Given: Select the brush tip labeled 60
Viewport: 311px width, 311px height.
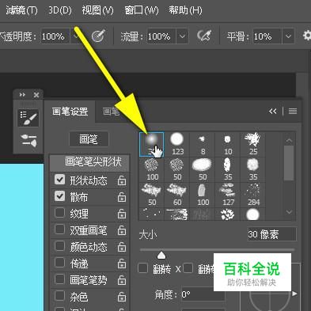Looking at the screenshot, I should point(177,195).
